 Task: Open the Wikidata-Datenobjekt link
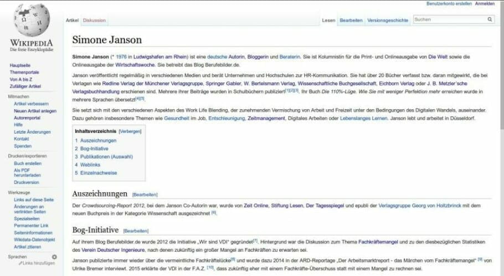(x=34, y=239)
